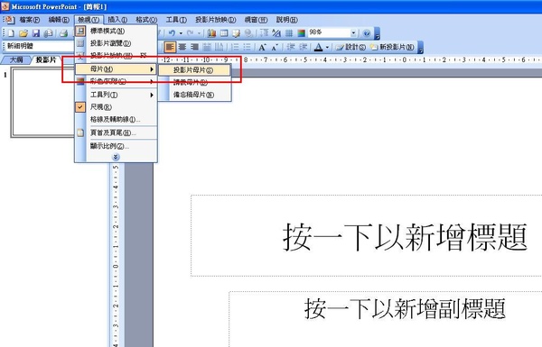
Task: Click the Redo arrow icon
Action: pos(190,33)
